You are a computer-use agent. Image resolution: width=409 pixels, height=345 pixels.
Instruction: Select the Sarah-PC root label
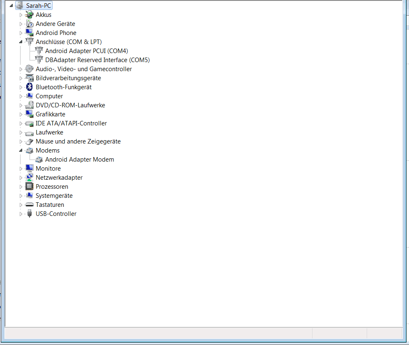tap(38, 5)
